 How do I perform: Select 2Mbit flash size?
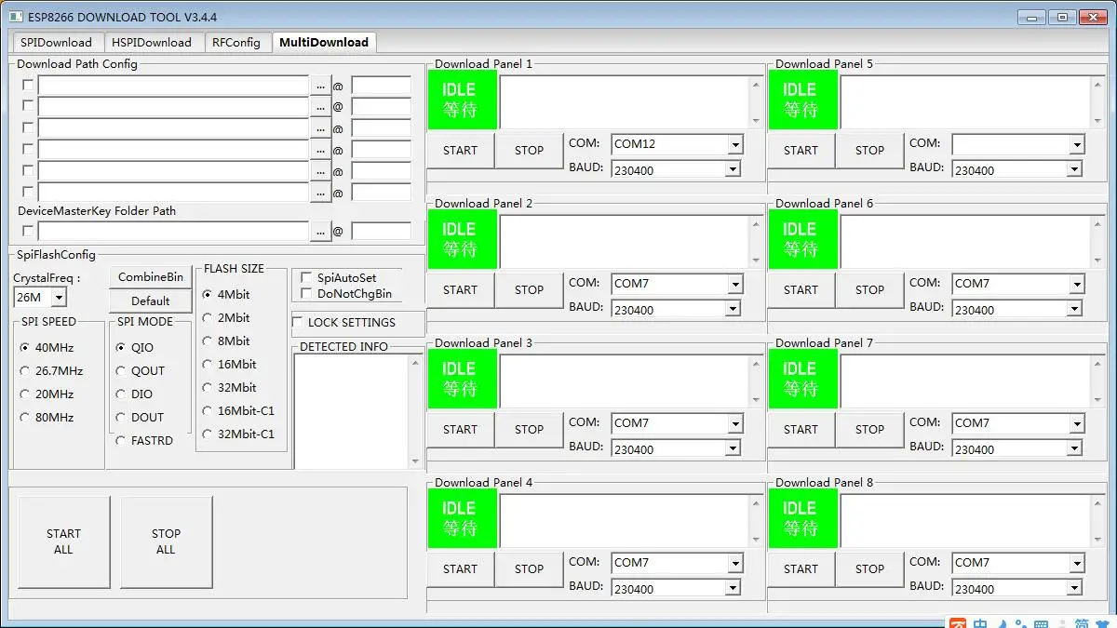point(208,317)
